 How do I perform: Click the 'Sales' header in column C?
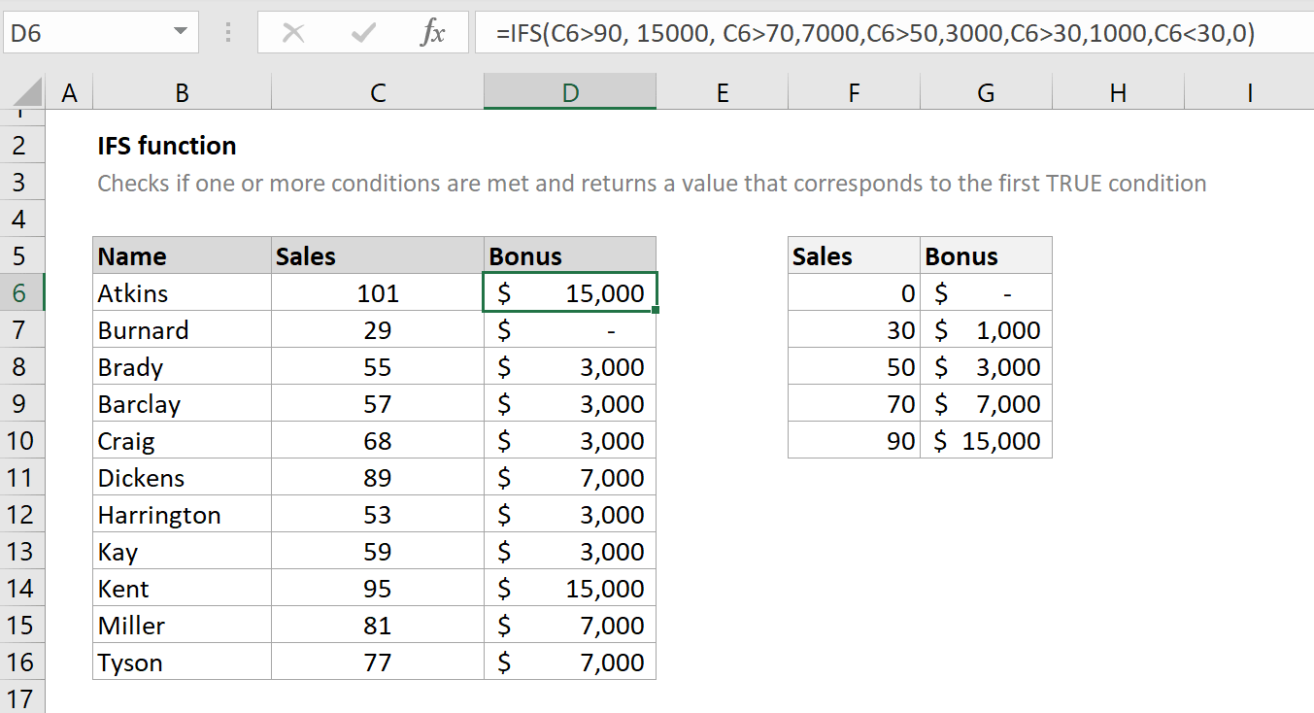(378, 256)
